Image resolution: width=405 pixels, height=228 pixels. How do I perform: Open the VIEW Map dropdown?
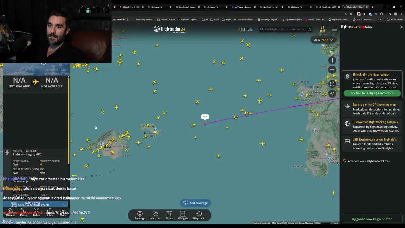[323, 40]
